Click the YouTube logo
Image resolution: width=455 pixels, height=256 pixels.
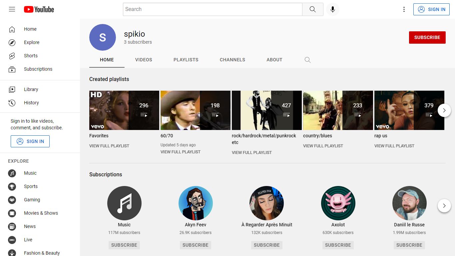tap(39, 9)
